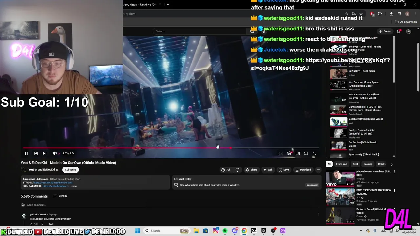Open FAKE ESDEEKID PRANK video thumbnail
The height and width of the screenshot is (236, 420).
(x=340, y=197)
